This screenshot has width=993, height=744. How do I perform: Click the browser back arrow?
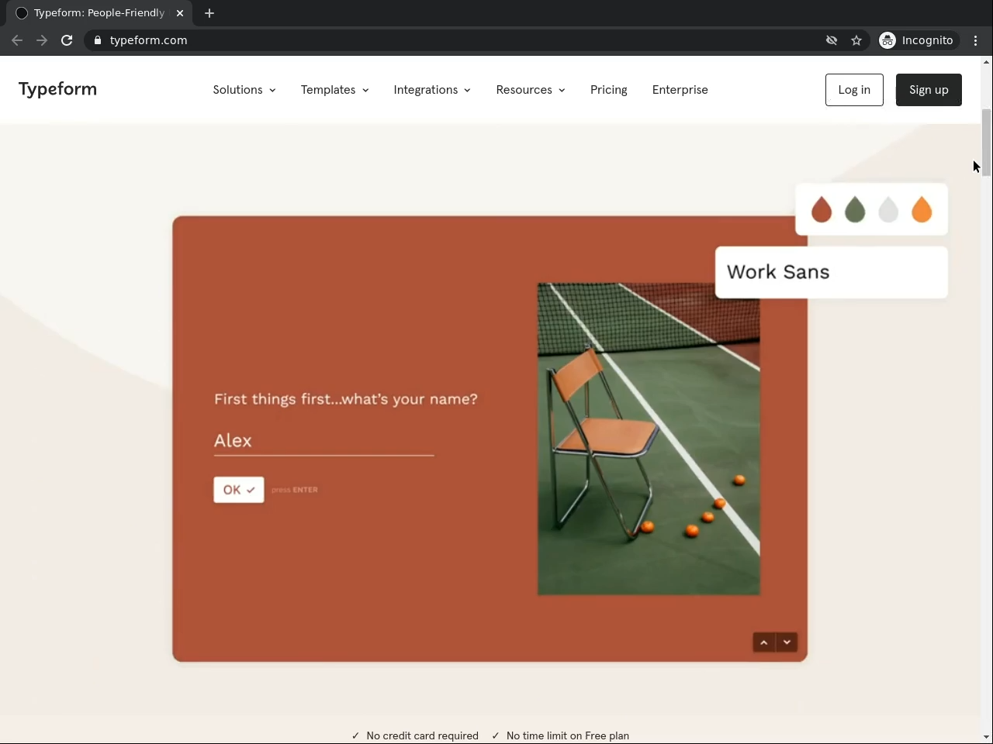pyautogui.click(x=17, y=40)
